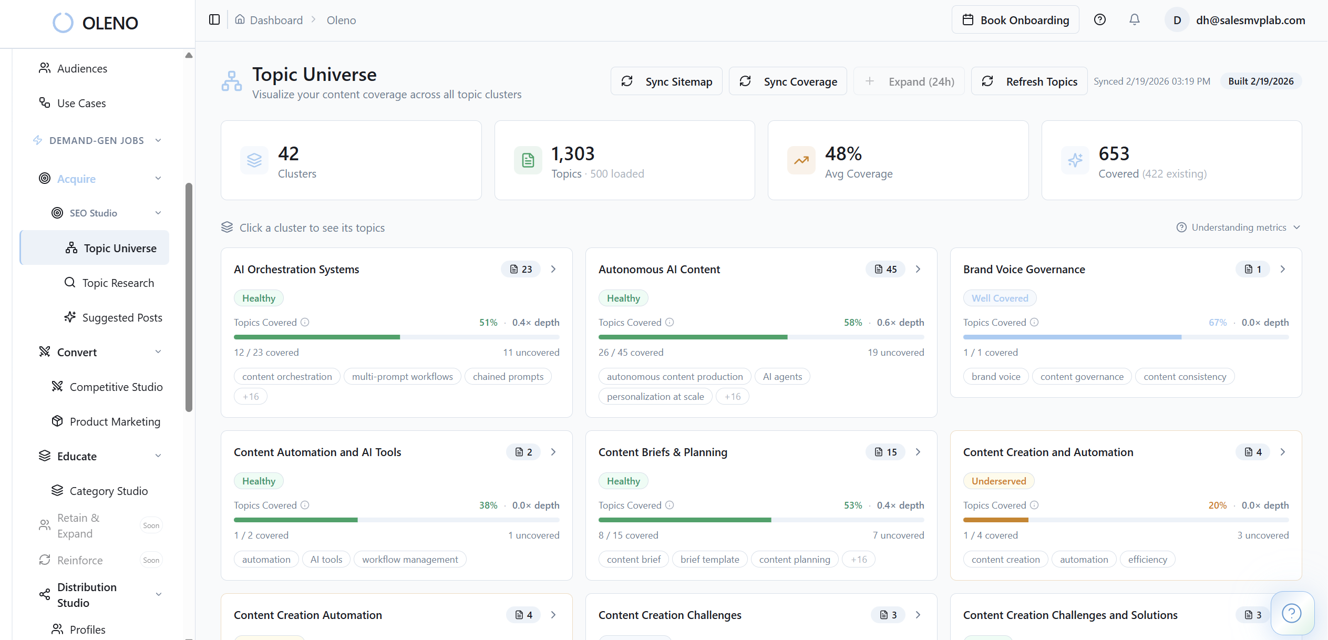The height and width of the screenshot is (640, 1328).
Task: Click the Refresh Topics button
Action: tap(1029, 81)
